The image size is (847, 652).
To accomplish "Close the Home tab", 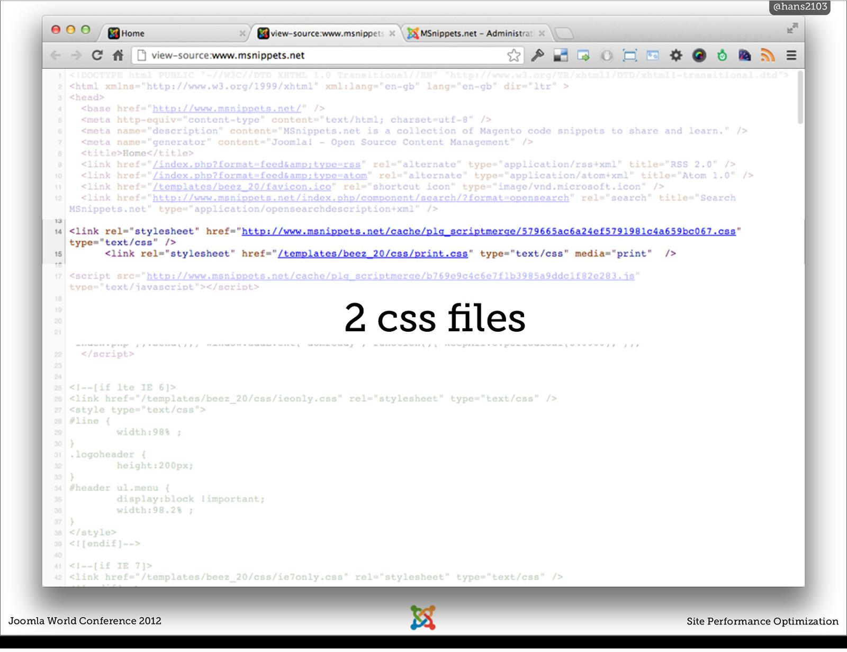I will (x=242, y=33).
